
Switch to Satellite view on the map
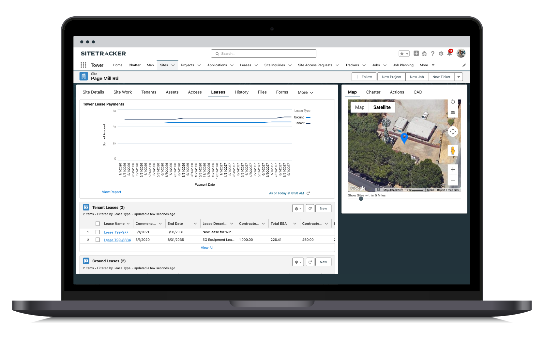point(382,107)
